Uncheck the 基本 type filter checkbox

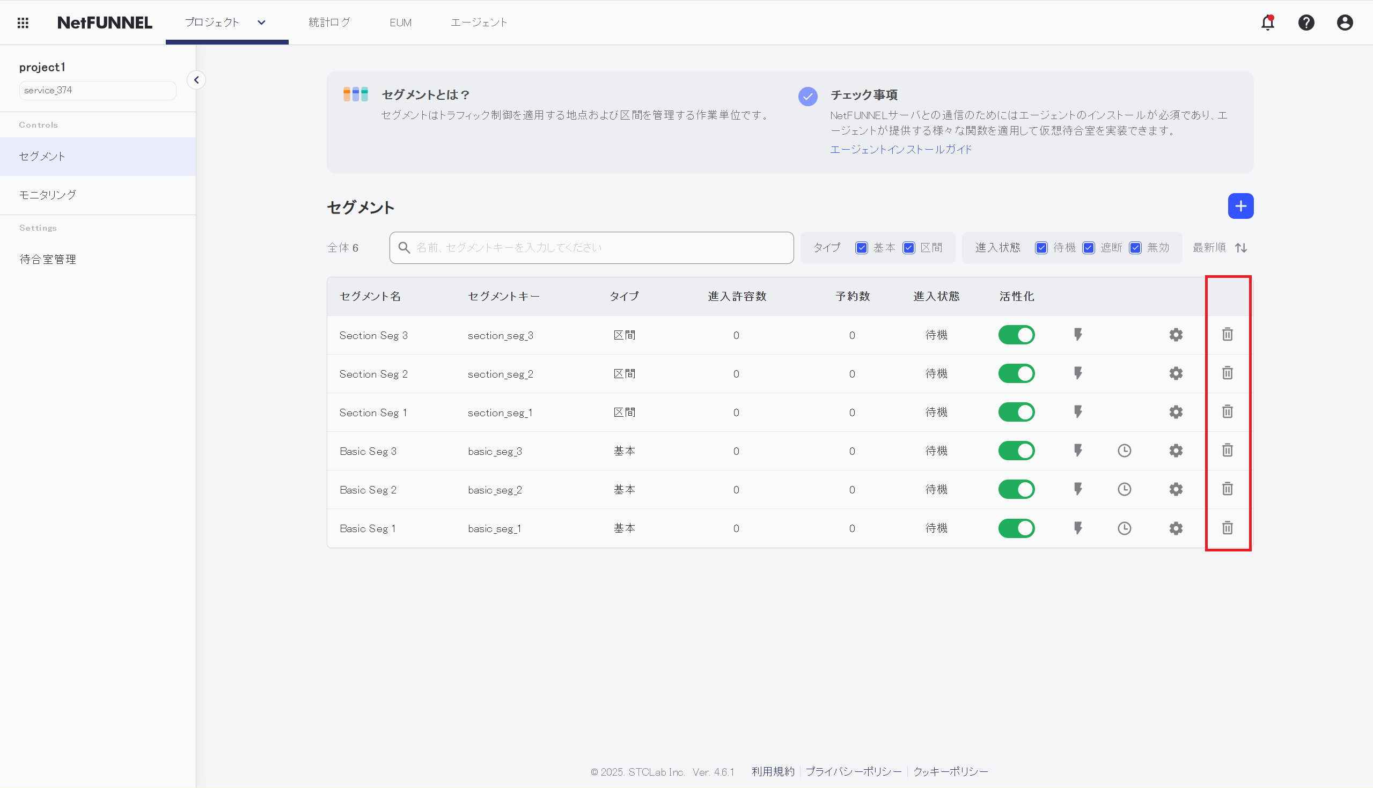(x=861, y=248)
